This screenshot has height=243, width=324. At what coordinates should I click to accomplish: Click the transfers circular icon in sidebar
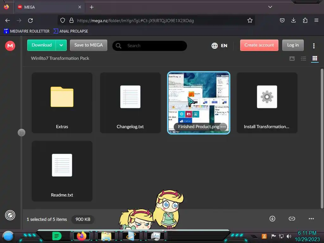point(10,215)
